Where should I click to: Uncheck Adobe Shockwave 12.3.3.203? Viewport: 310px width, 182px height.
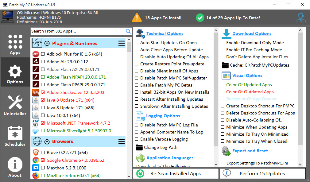tap(43, 92)
